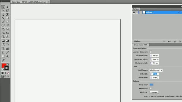Screen dimensions: 182x102
Task: Create new sublayer in Calques panel
Action: pos(169,41)
